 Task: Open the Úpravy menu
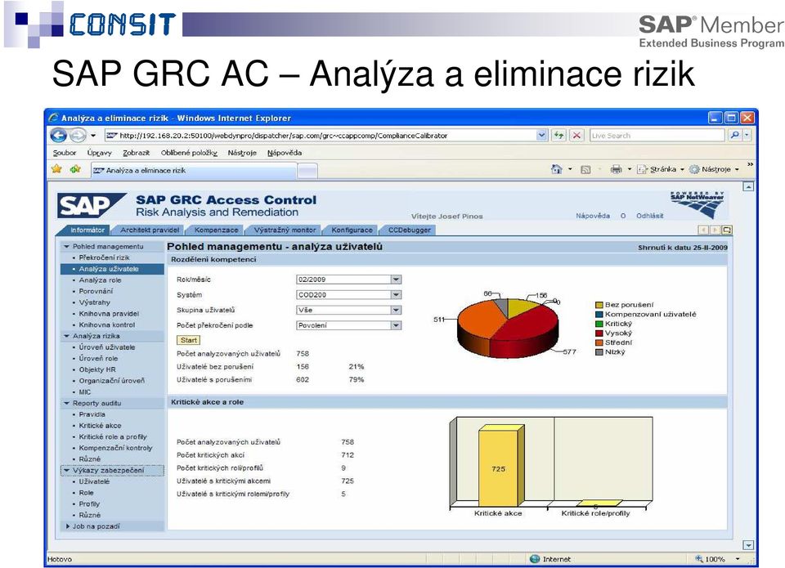click(99, 153)
